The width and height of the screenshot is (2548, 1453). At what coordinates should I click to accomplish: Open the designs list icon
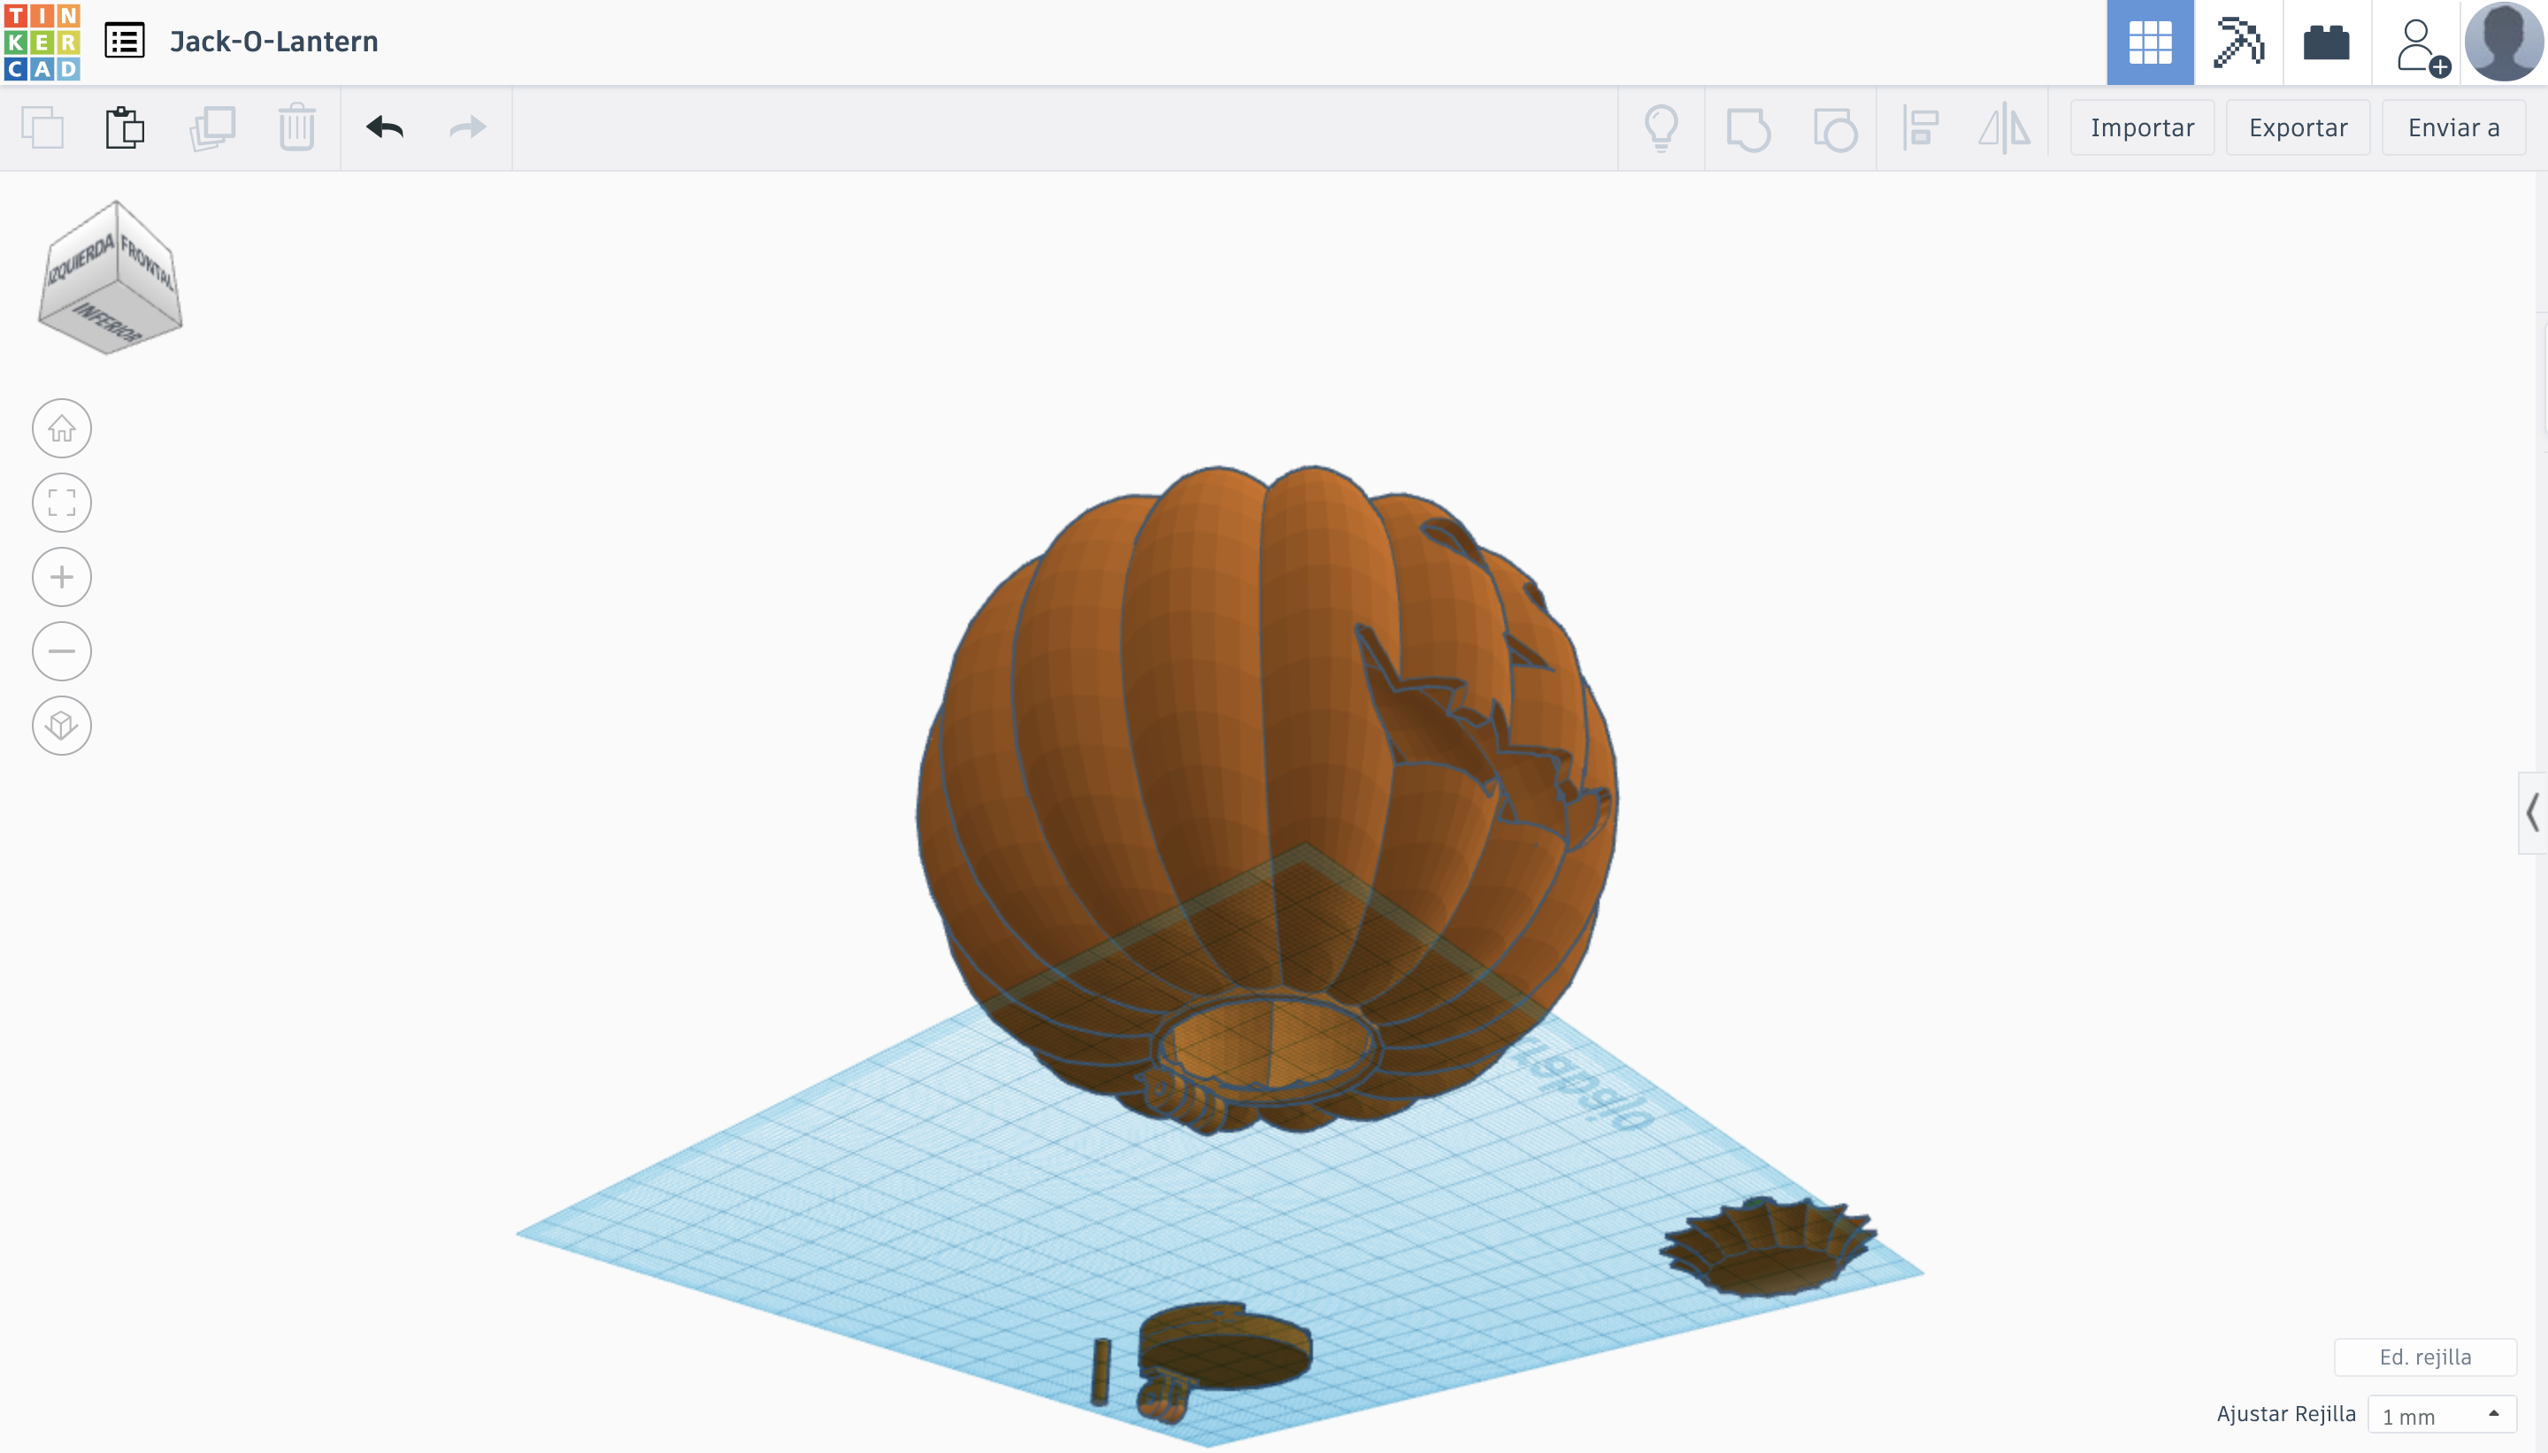pos(125,41)
